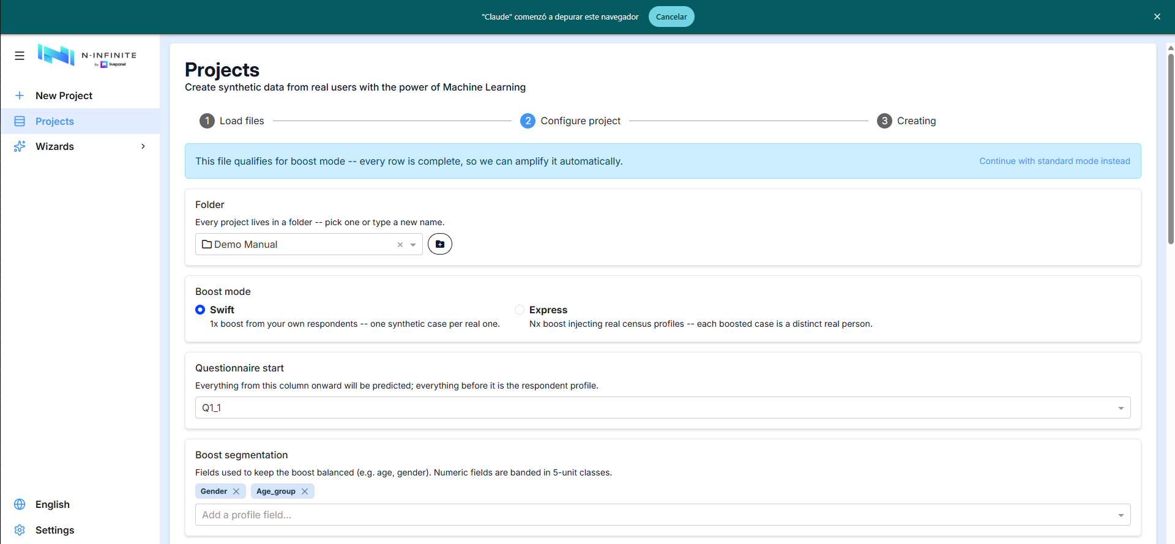Expand the Wizards submenu chevron

pyautogui.click(x=143, y=146)
